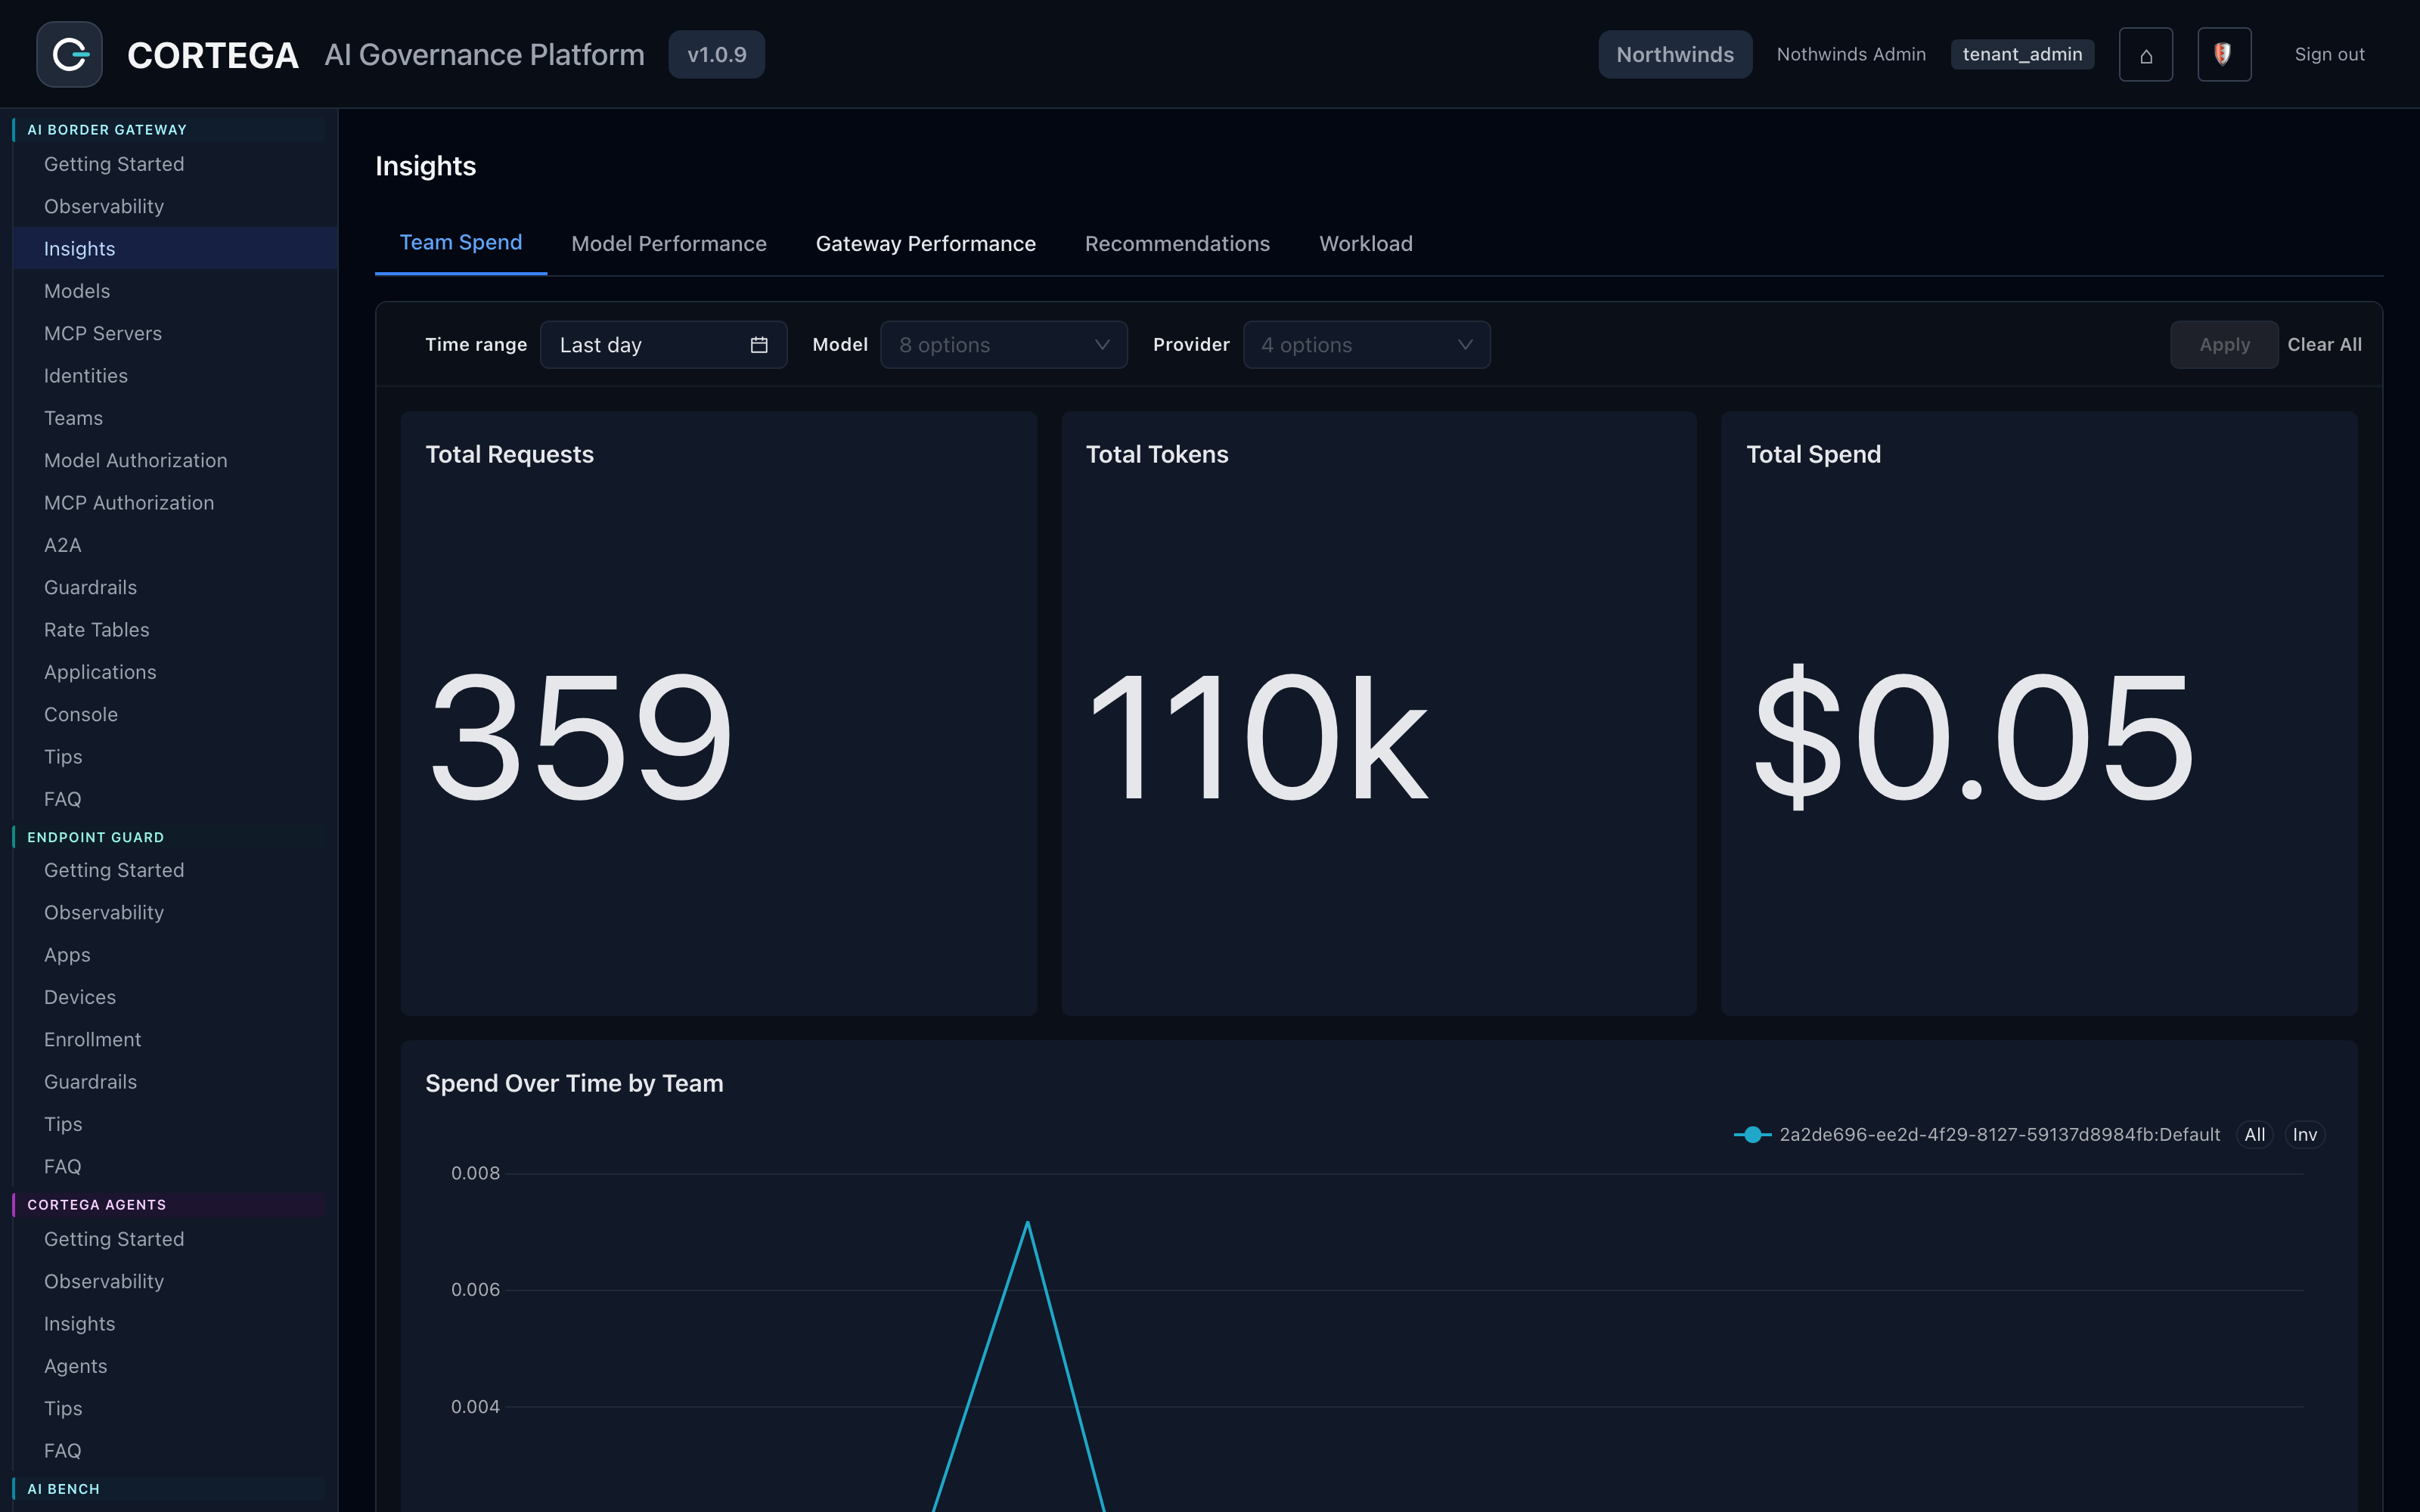Click the AI Bench section header
Image resolution: width=2420 pixels, height=1512 pixels.
(x=169, y=1488)
